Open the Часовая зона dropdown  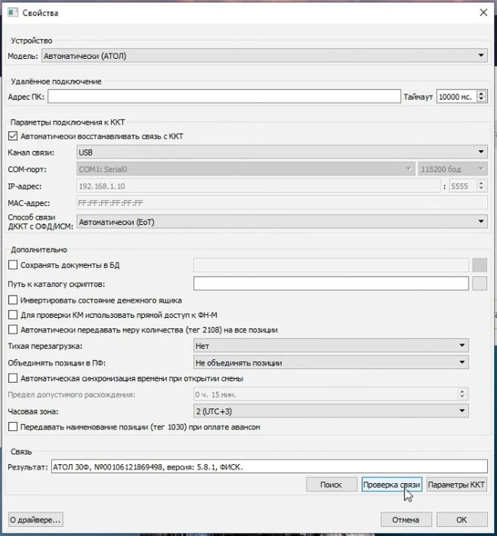click(x=330, y=411)
